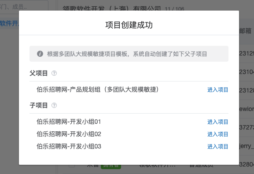Click the 项目创建成功 dialog title
Screen dimensions: 254x174
(x=129, y=25)
